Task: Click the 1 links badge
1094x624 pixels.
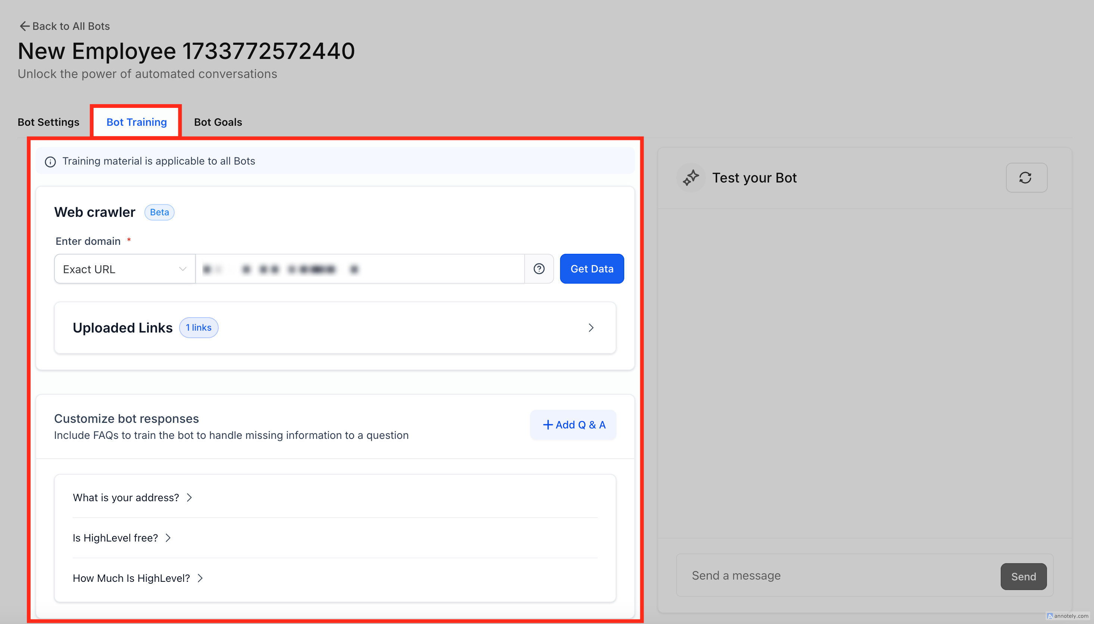Action: tap(199, 327)
